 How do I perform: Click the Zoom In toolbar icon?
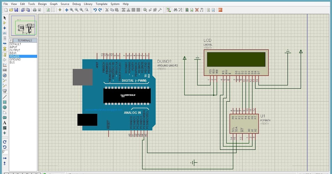tap(71, 10)
